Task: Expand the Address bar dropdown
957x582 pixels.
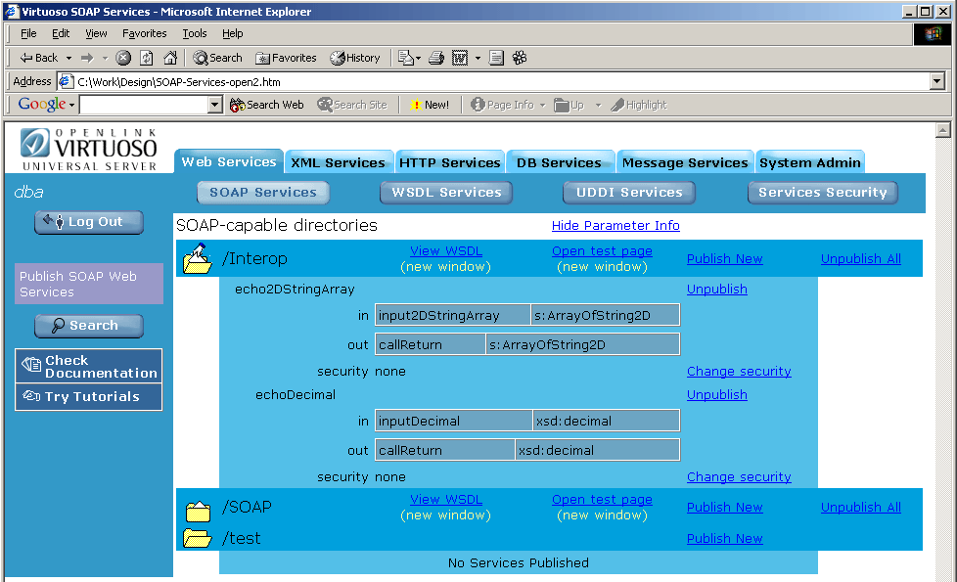Action: click(x=937, y=81)
